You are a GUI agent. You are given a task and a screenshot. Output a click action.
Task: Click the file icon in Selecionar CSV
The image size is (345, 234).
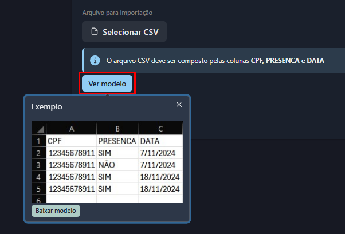point(95,32)
